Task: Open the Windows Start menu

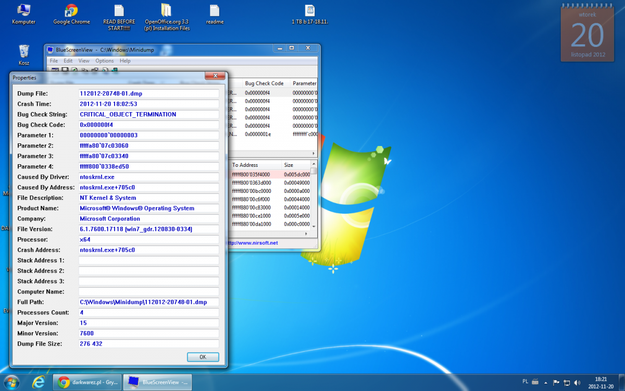Action: tap(11, 382)
